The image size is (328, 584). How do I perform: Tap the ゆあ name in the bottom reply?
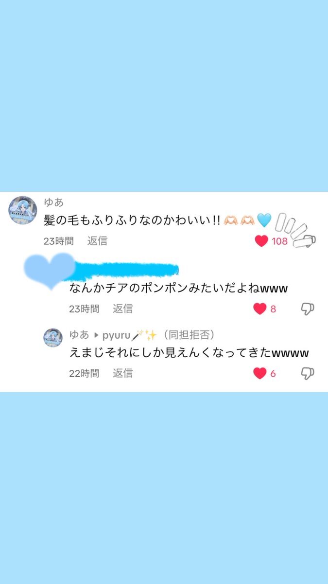79,335
